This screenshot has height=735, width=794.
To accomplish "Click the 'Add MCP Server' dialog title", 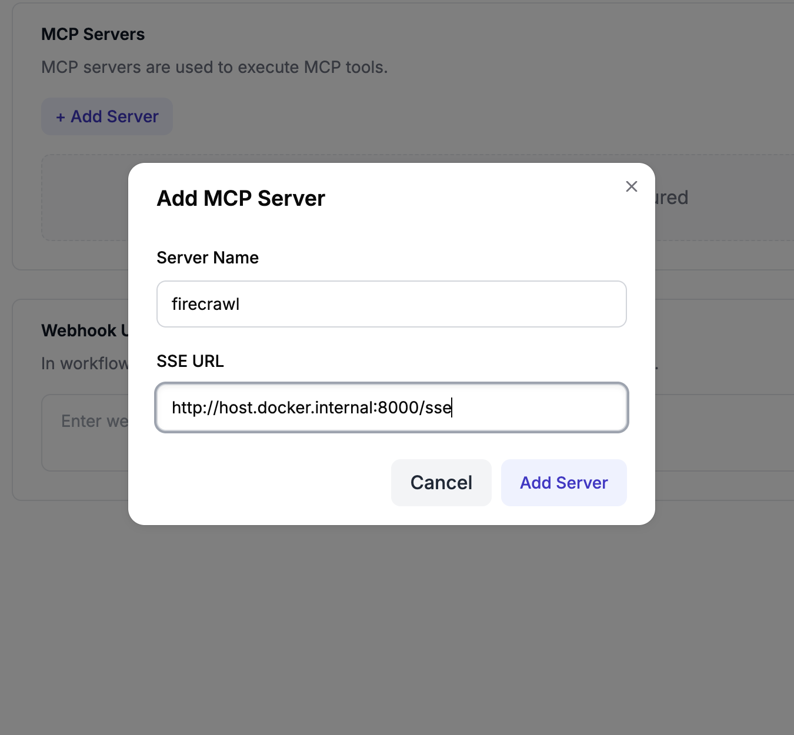I will [x=241, y=199].
